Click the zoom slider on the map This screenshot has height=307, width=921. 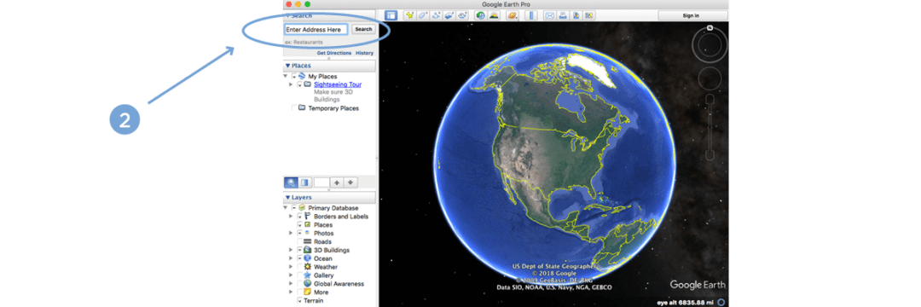(x=710, y=126)
